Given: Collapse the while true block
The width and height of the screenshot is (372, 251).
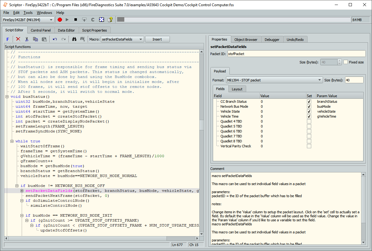Looking at the screenshot, I should [12, 141].
